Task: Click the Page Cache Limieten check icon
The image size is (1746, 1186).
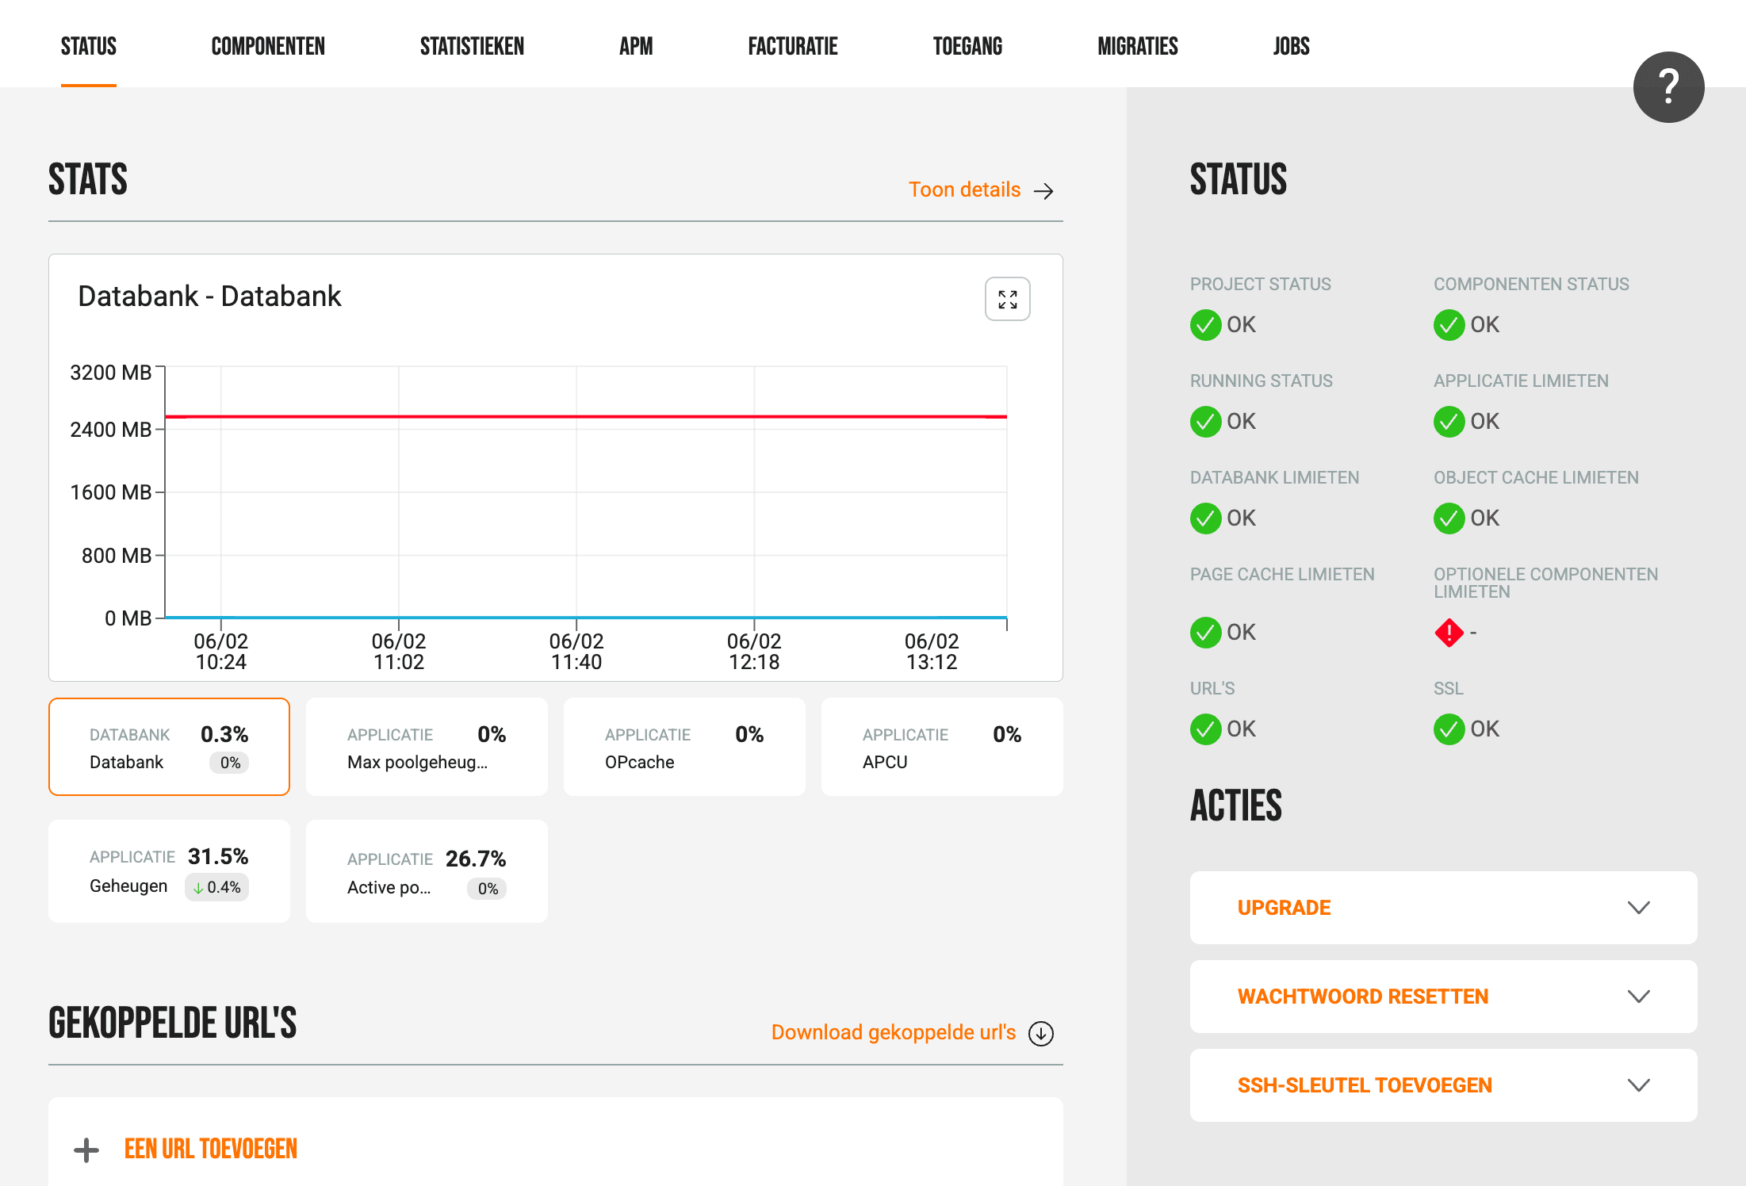Action: [x=1205, y=633]
